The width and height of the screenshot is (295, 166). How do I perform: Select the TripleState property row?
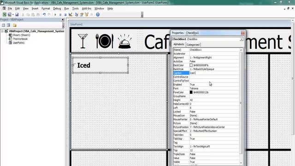point(206,154)
